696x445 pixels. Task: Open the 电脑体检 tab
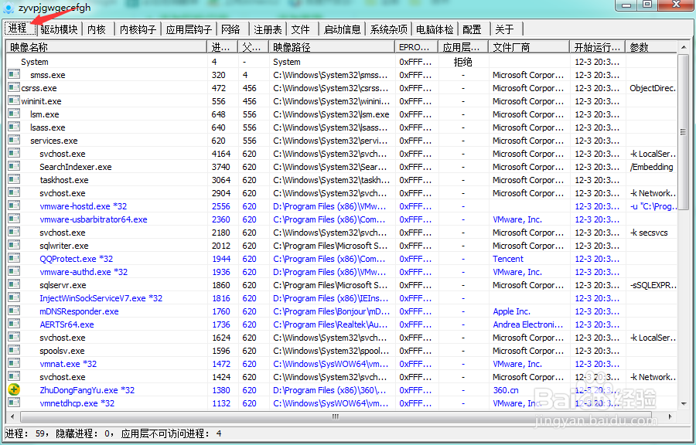click(x=435, y=29)
